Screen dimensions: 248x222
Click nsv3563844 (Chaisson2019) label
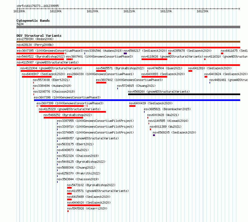coord(78,179)
